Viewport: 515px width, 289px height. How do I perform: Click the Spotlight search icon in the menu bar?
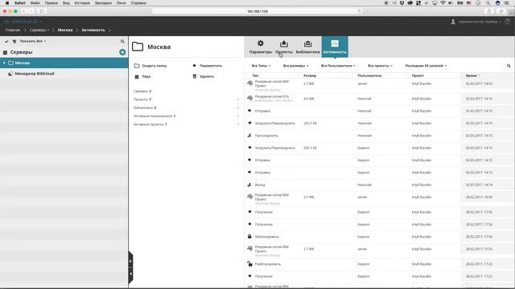click(488, 3)
